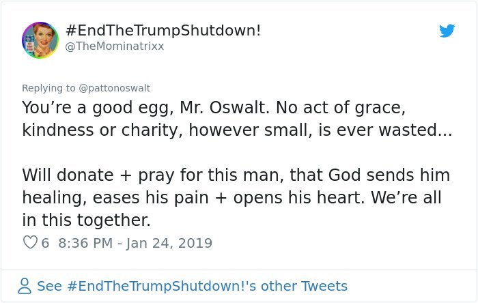Click the Twitter bird logo icon
This screenshot has height=303, width=478.
coord(447,31)
